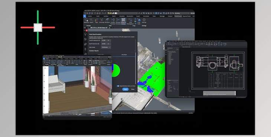Click the Deviation tool in the ribbon
Image resolution: width=271 pixels, height=137 pixels.
coord(107,21)
